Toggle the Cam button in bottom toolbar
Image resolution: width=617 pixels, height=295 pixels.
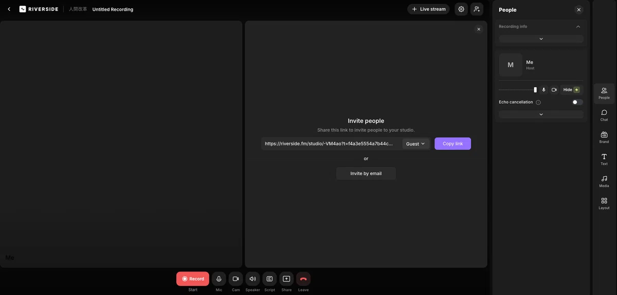235,279
